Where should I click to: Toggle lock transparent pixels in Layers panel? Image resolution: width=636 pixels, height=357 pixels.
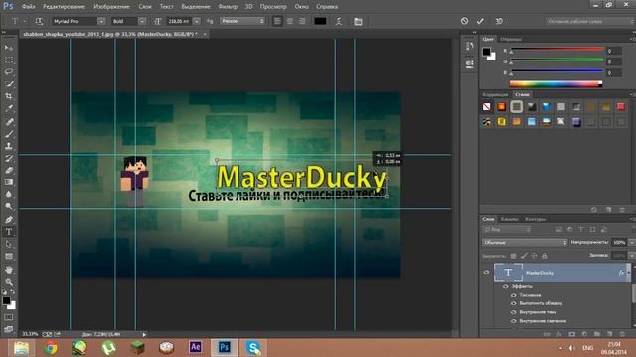click(514, 256)
